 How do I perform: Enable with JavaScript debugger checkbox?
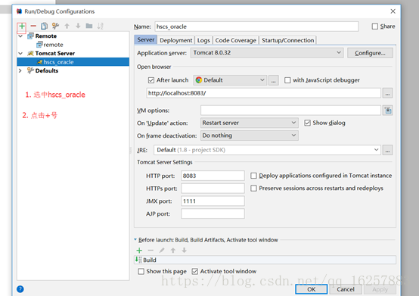(287, 80)
